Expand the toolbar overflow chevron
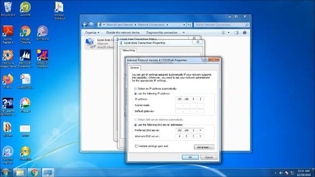This screenshot has height=177, width=315. pos(184,32)
